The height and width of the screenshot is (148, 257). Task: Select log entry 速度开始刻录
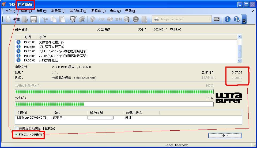(62, 51)
